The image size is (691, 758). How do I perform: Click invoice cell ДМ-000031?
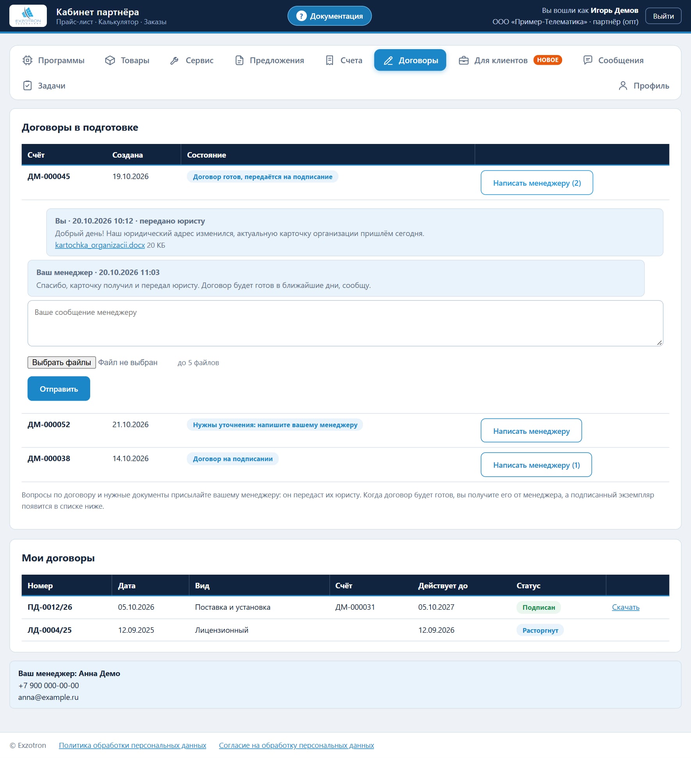355,607
